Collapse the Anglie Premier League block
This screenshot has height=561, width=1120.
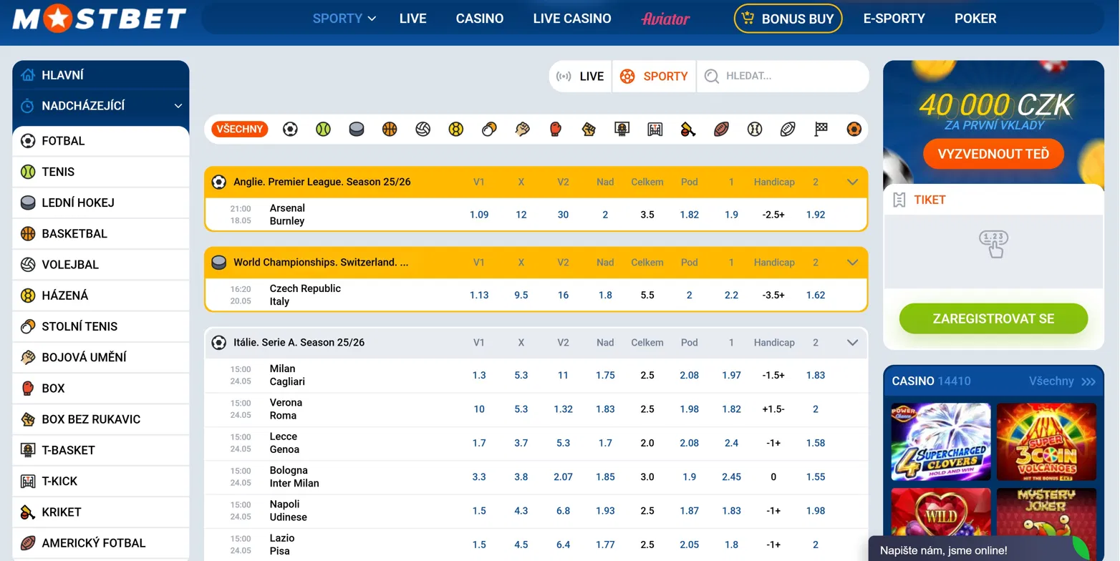852,182
